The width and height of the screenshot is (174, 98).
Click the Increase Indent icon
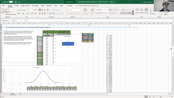pyautogui.click(x=50, y=13)
